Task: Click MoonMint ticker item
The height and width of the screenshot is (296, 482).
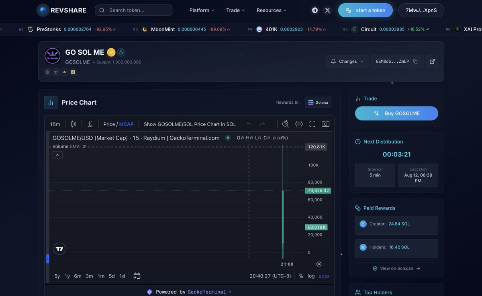Action: [x=182, y=29]
